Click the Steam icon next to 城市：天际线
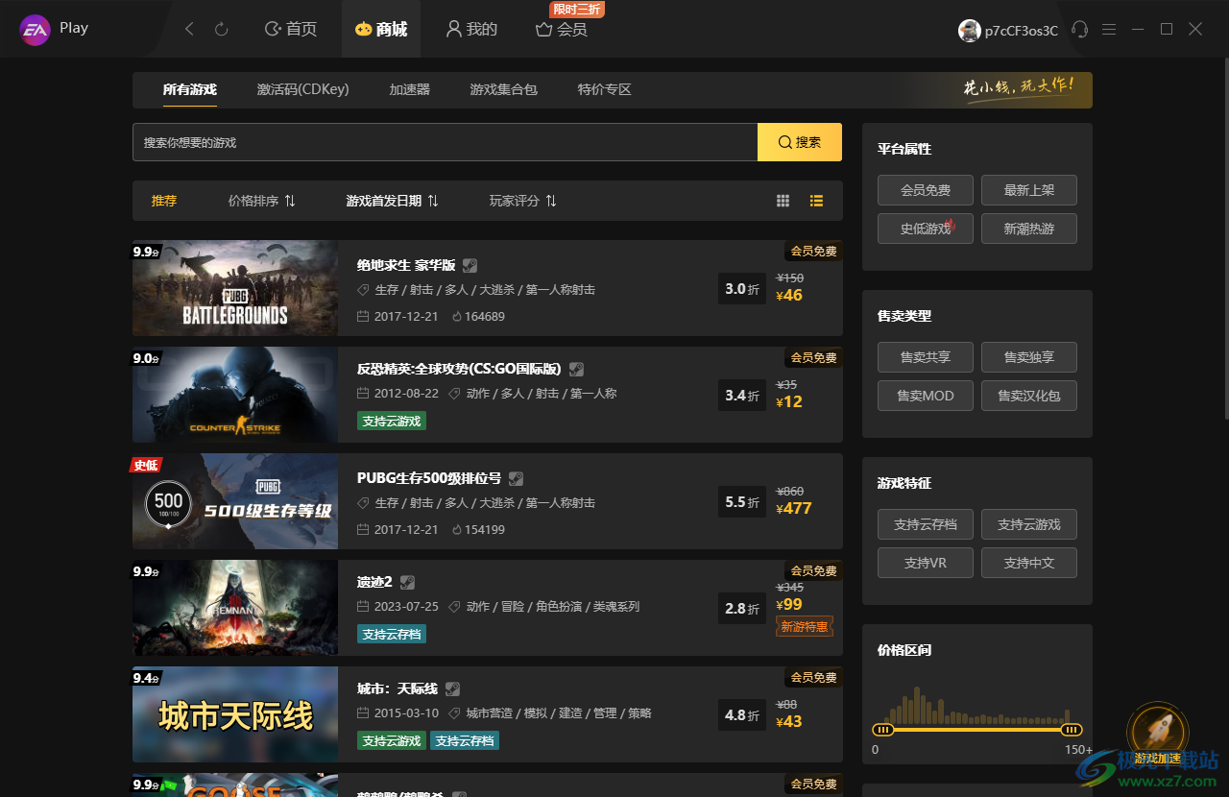Screen dimensions: 1229x797 tap(452, 688)
